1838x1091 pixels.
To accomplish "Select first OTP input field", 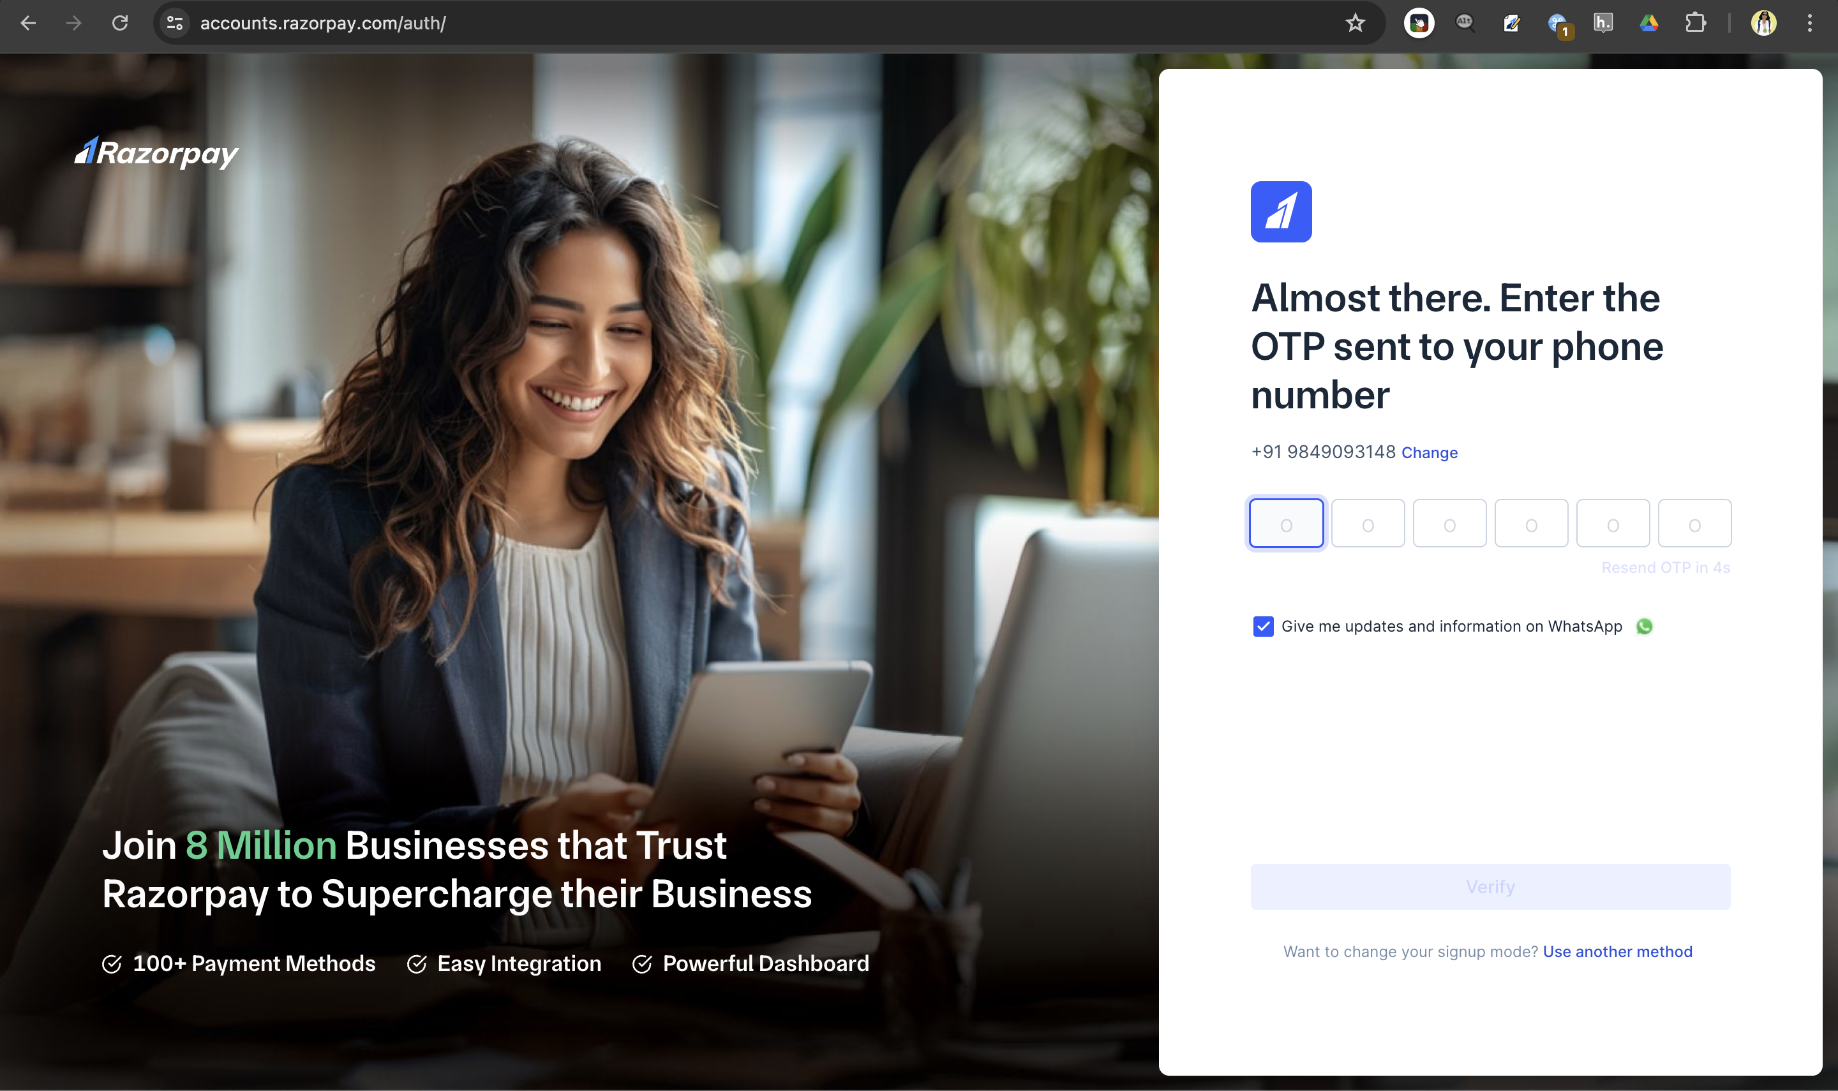I will click(x=1286, y=523).
